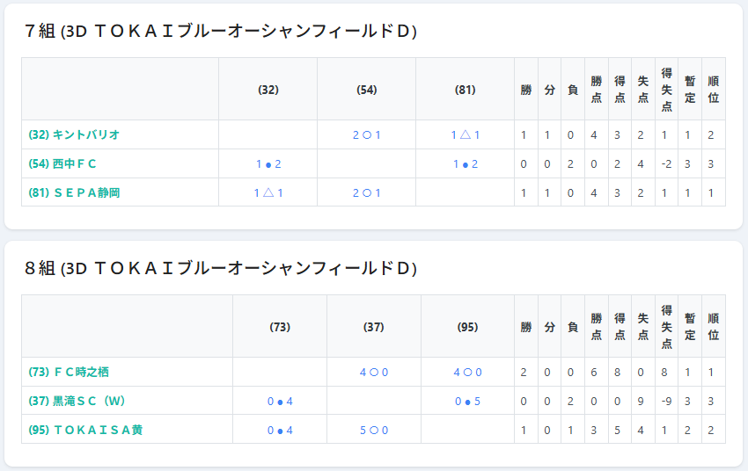Click ＳＥＰＡ静岡's 2○1 score against (54)
Viewport: 748px width, 471px height.
(366, 193)
